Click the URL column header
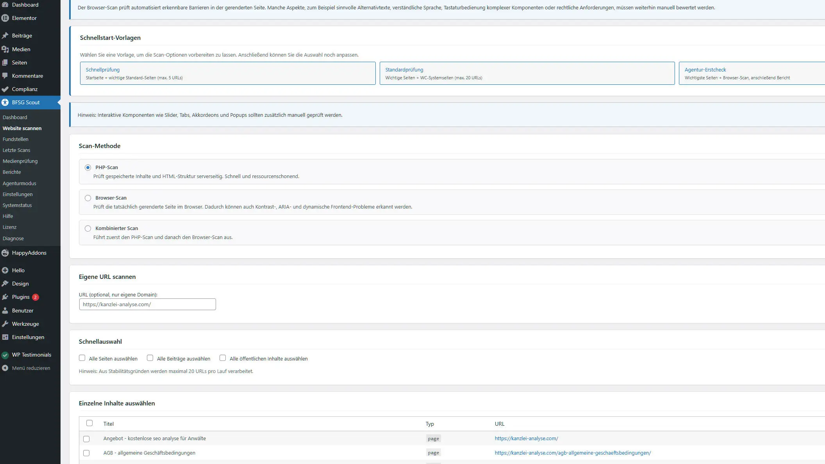825x464 pixels. pos(500,424)
